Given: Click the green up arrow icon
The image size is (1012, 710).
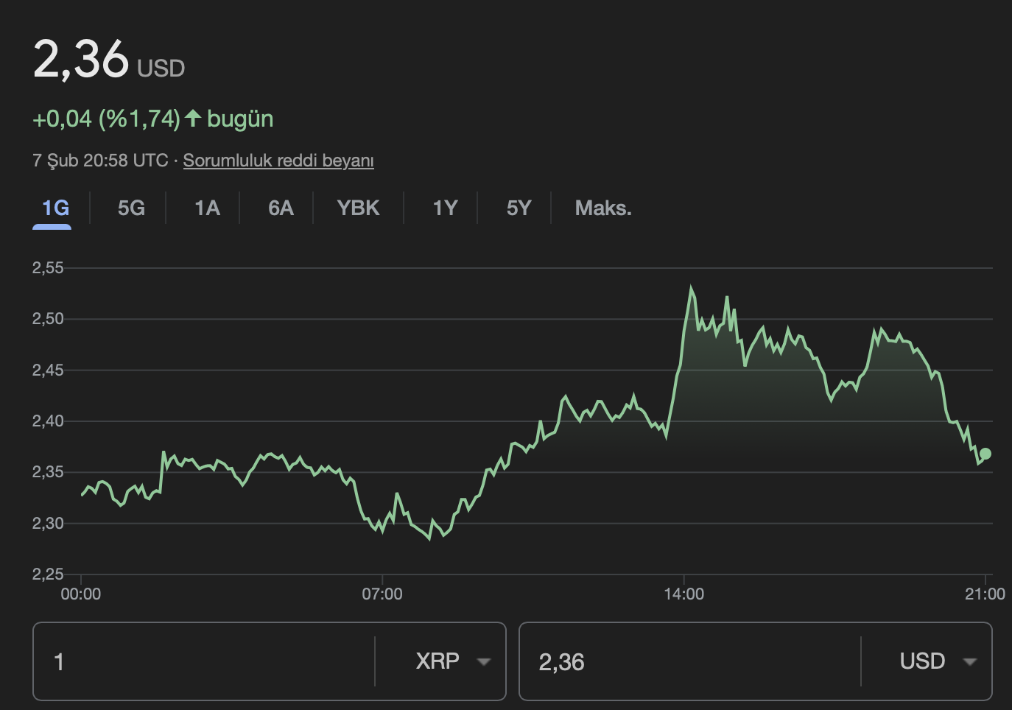Looking at the screenshot, I should [192, 118].
